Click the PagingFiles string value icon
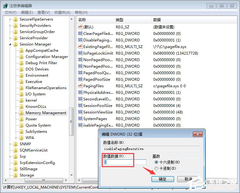240x193 pixels. point(80,86)
